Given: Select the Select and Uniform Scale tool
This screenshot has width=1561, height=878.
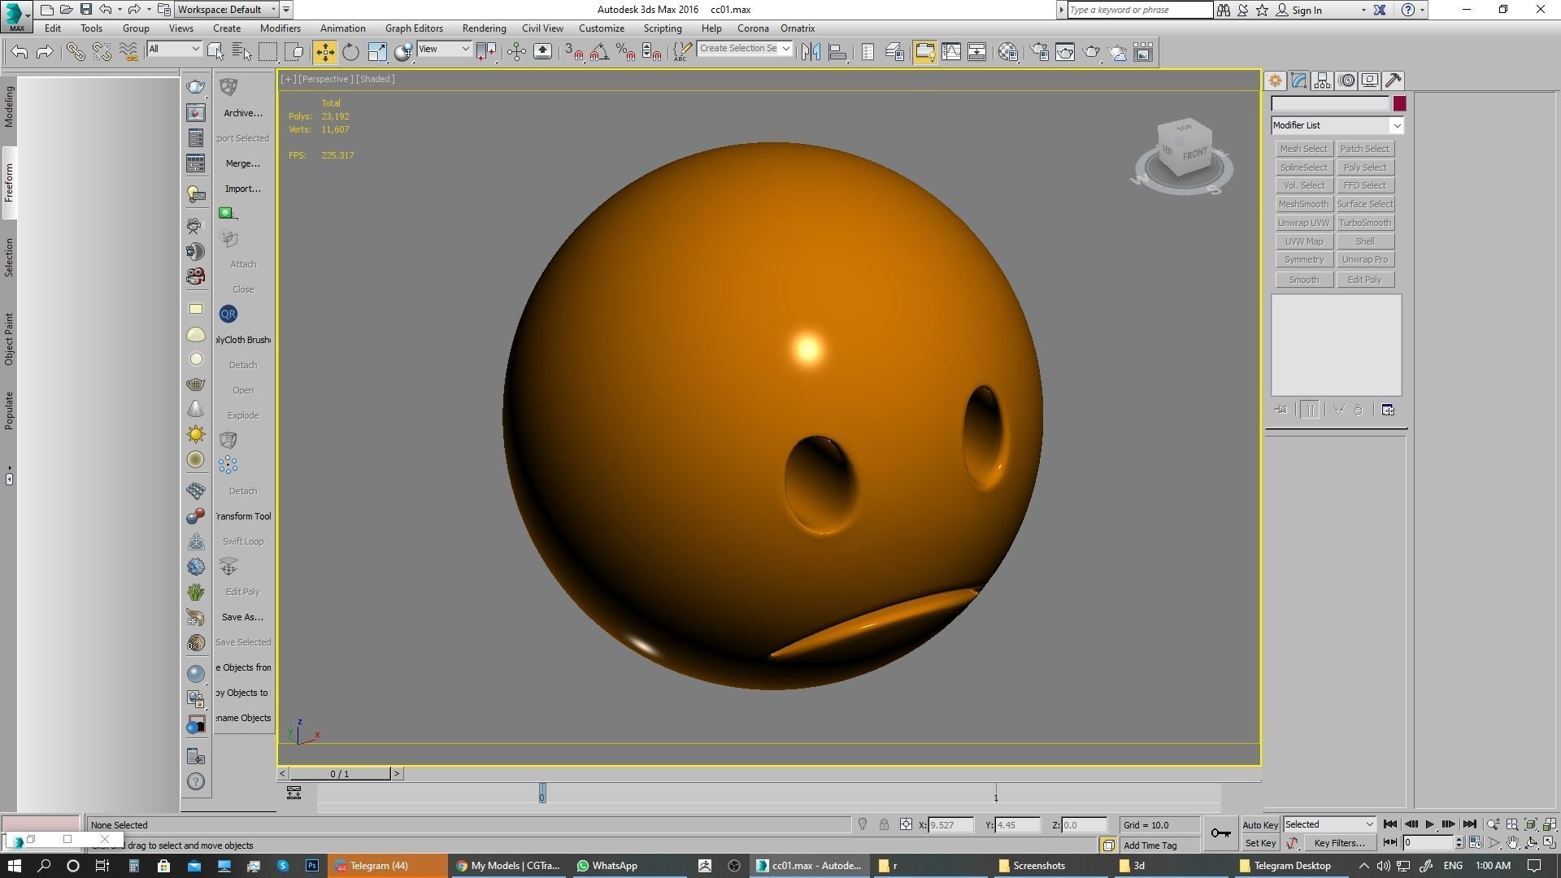Looking at the screenshot, I should click(x=377, y=52).
